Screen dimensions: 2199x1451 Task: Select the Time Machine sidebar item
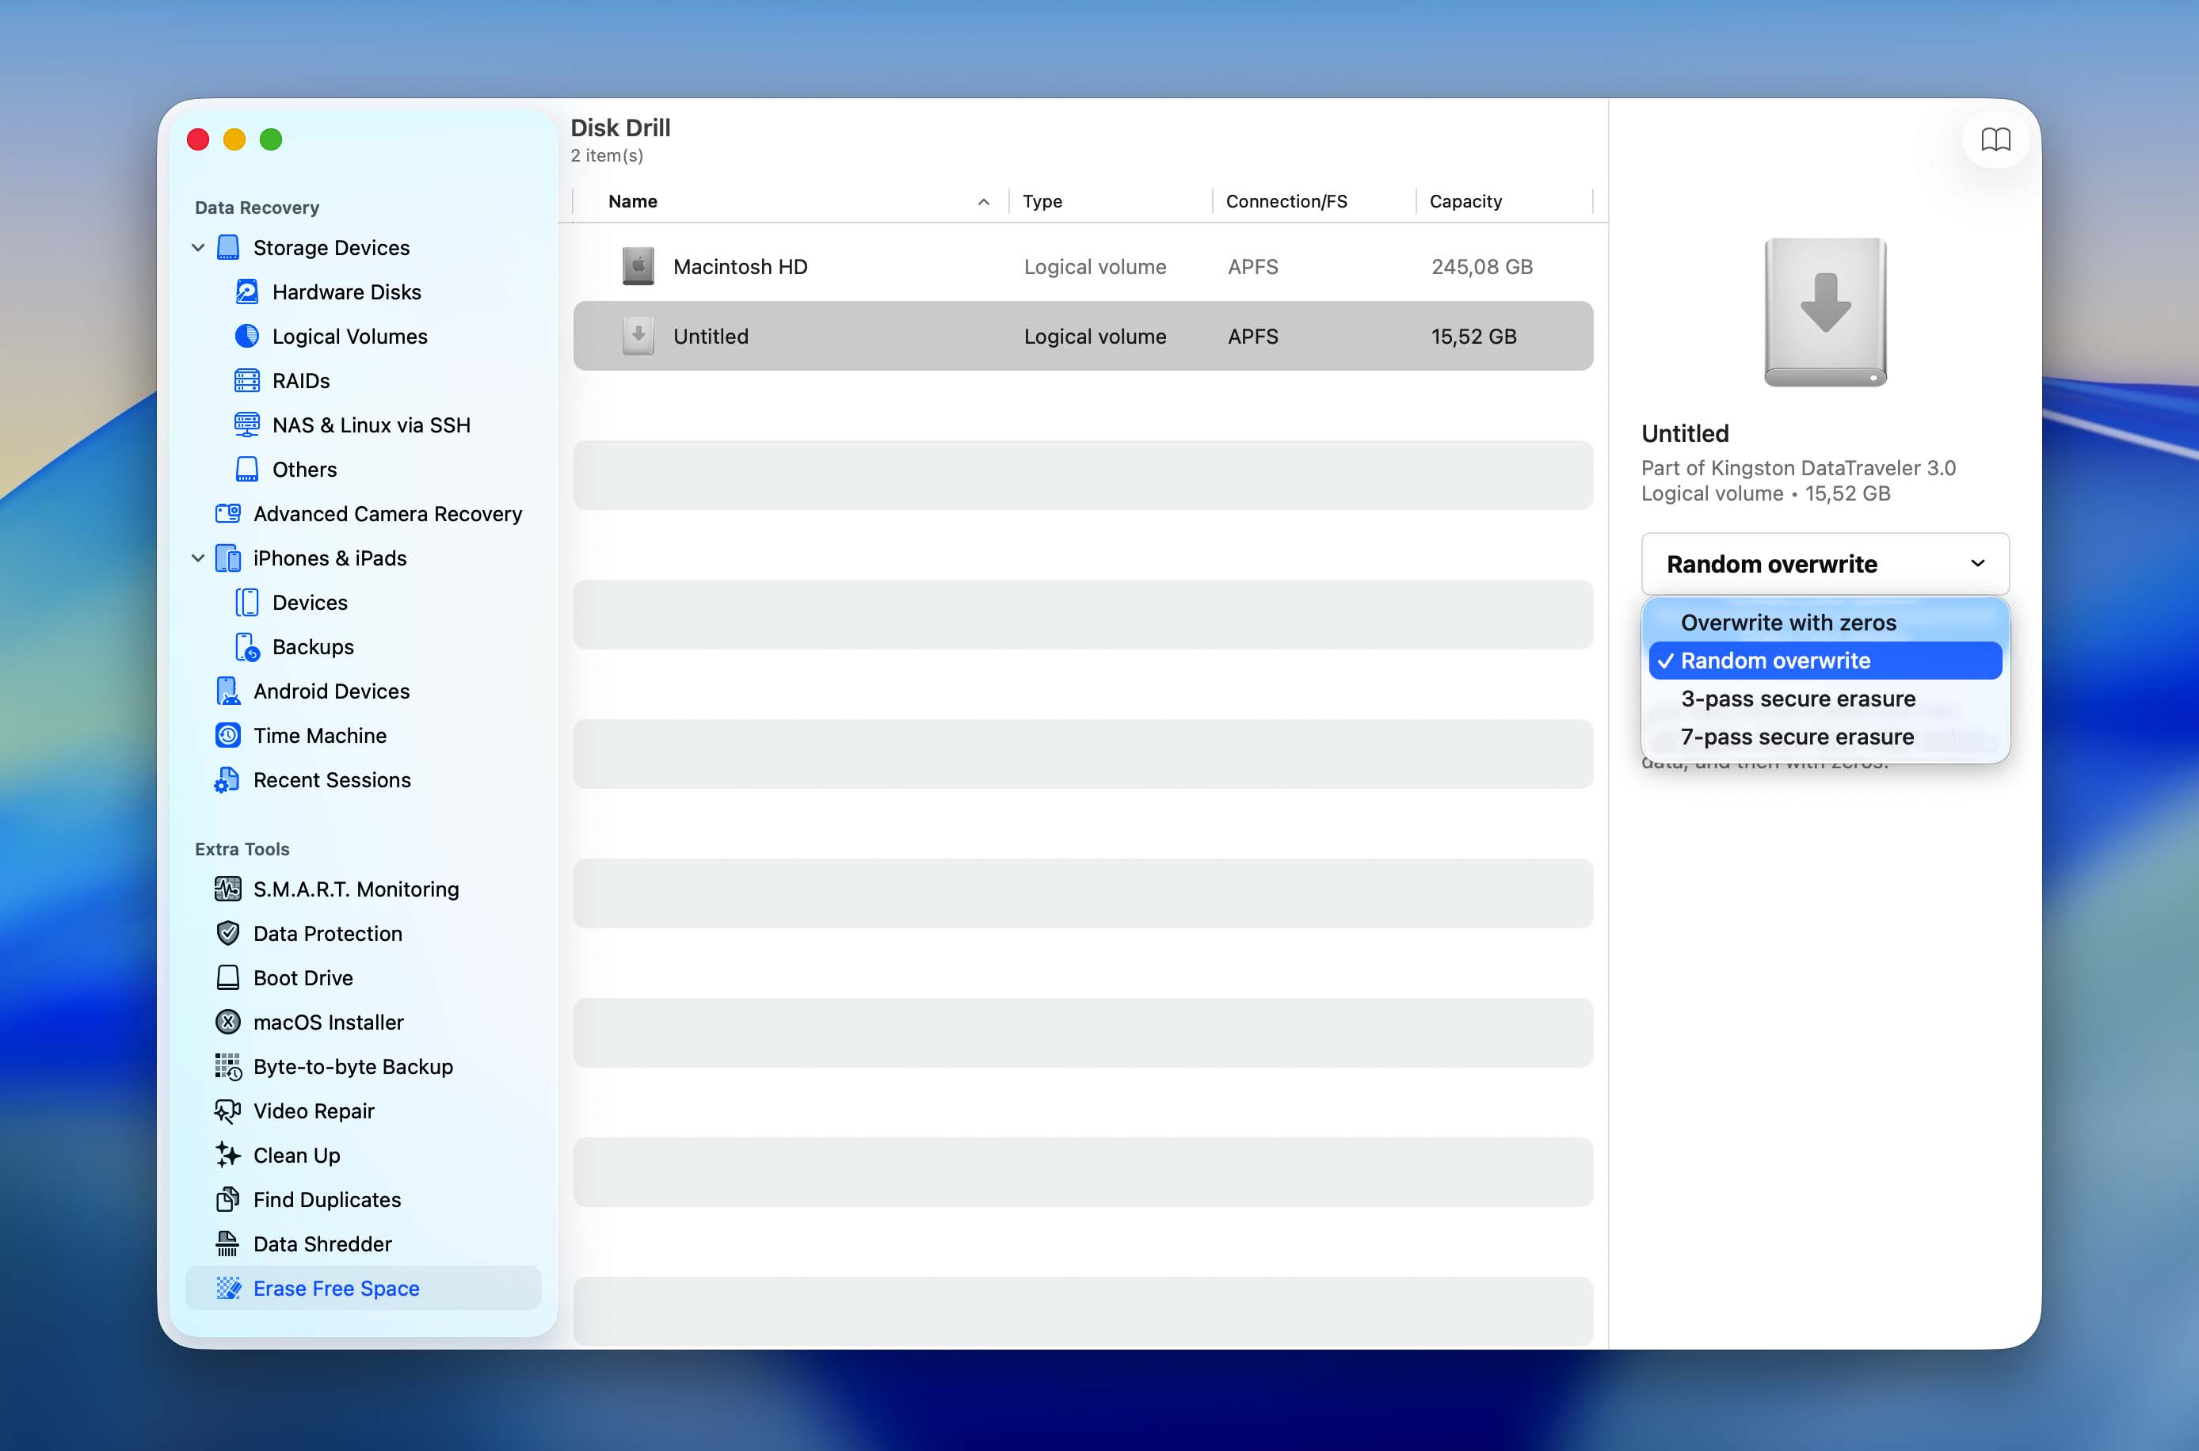pyautogui.click(x=320, y=736)
